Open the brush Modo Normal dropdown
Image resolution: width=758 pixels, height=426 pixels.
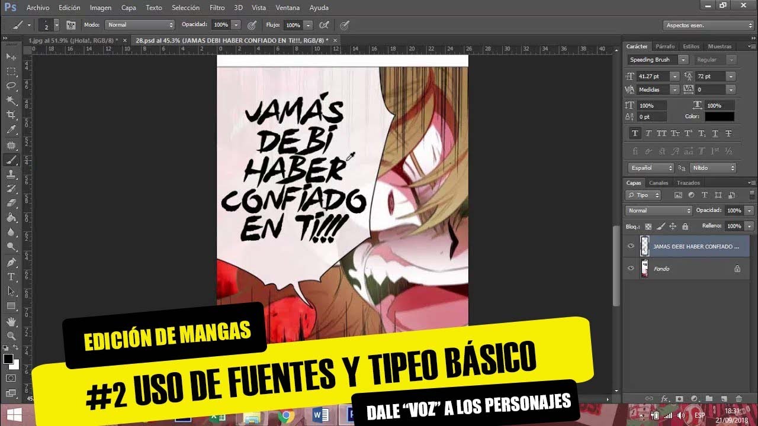tap(140, 25)
